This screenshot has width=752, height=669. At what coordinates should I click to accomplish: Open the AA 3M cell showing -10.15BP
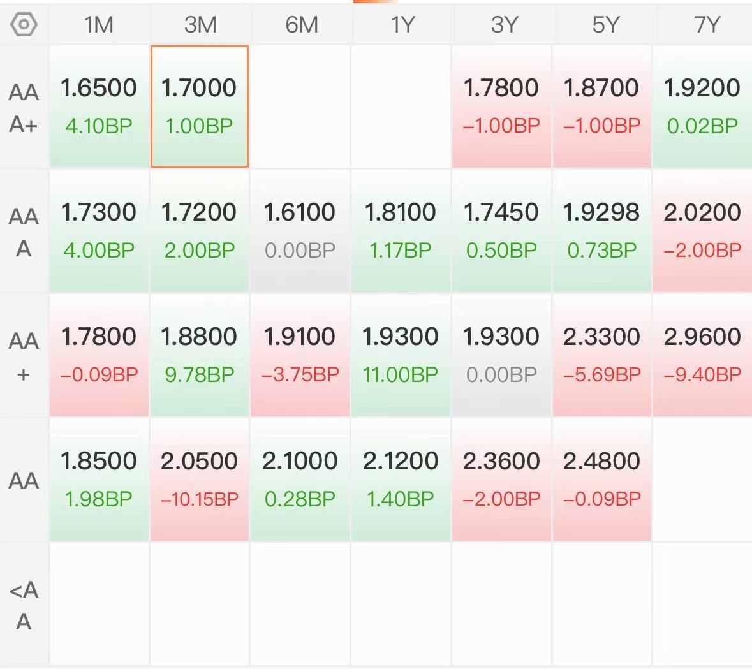pyautogui.click(x=200, y=480)
